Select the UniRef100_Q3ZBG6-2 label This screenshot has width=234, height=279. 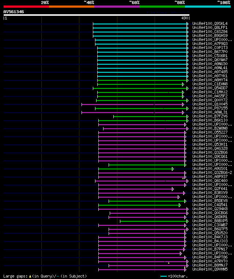212,172
